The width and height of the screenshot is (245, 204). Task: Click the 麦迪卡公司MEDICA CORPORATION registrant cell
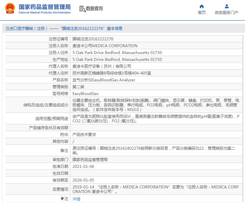pos(105,46)
